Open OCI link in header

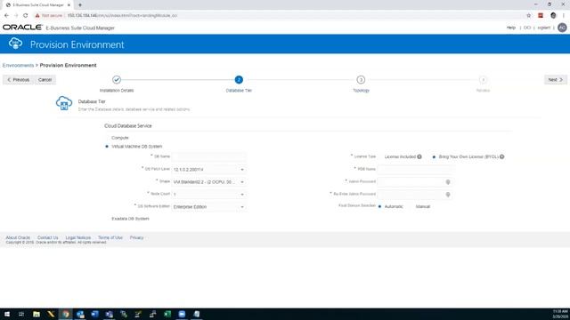527,28
